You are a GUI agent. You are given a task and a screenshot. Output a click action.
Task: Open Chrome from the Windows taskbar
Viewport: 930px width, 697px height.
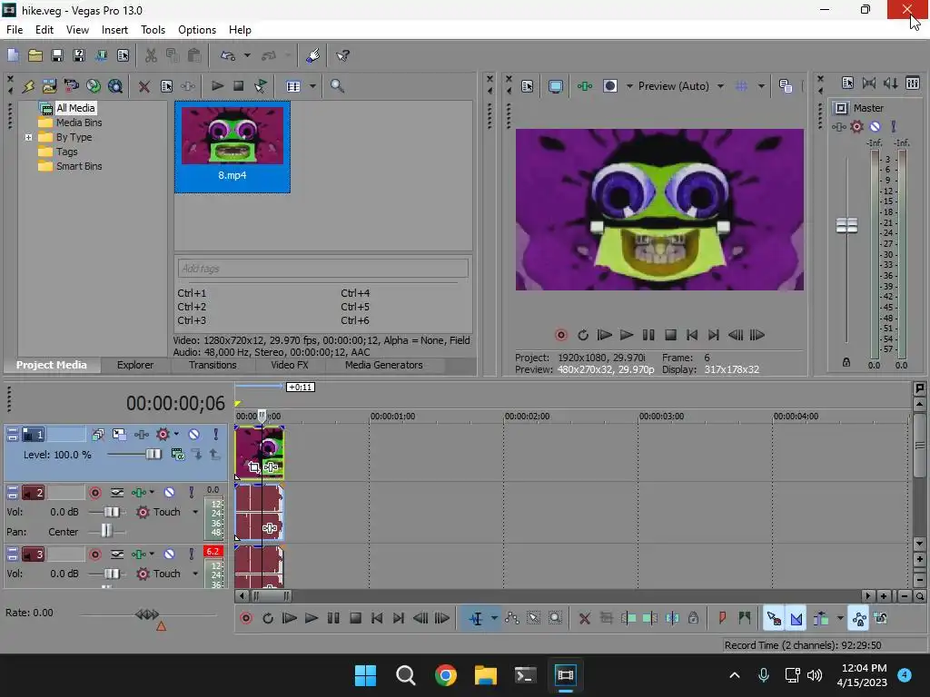[x=445, y=675]
